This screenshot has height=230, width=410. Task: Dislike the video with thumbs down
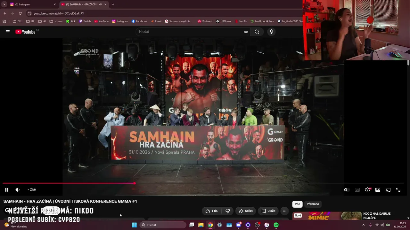(228, 211)
